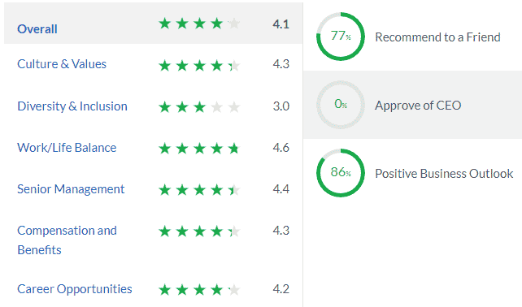Select the Senior Management rating category

click(x=71, y=189)
